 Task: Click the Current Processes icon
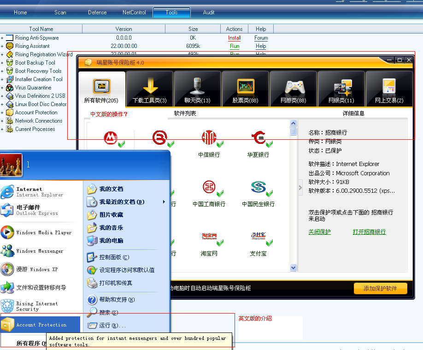coord(9,130)
